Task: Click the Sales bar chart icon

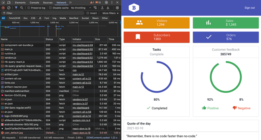Action: pos(208,23)
